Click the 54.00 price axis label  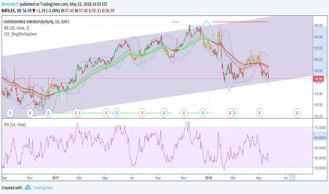click(318, 93)
